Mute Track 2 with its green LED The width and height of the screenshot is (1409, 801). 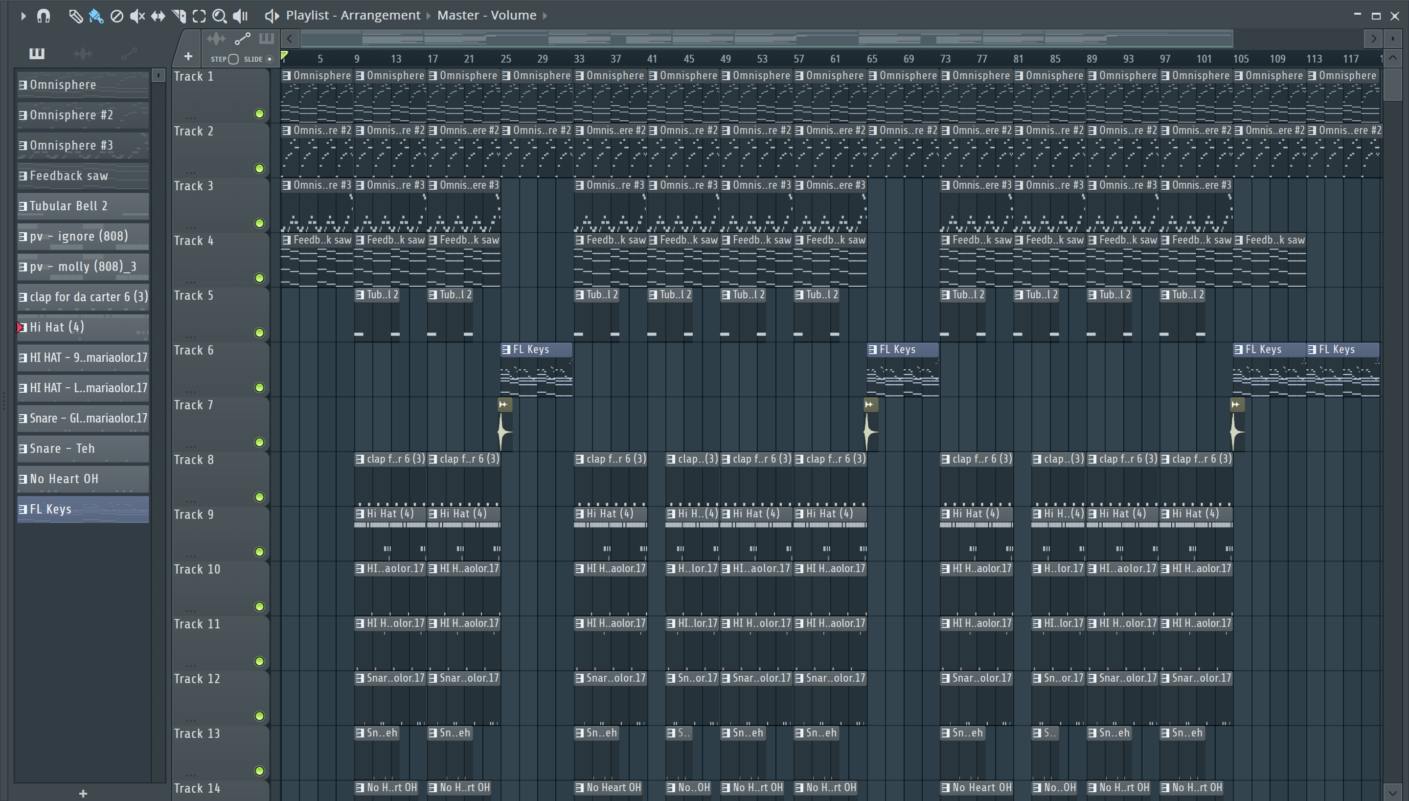(259, 168)
